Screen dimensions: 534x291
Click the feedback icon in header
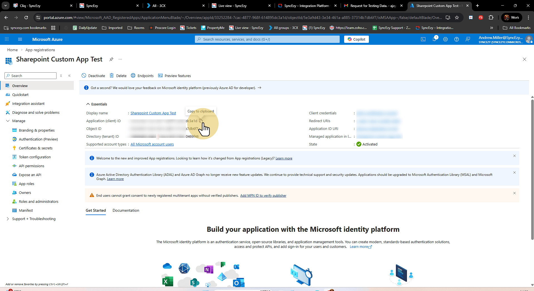click(468, 39)
